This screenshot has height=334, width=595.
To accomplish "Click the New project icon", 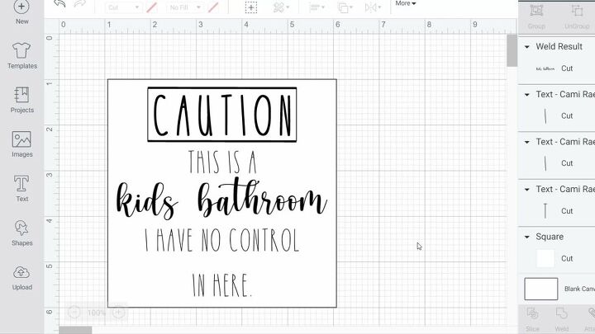I will [21, 8].
